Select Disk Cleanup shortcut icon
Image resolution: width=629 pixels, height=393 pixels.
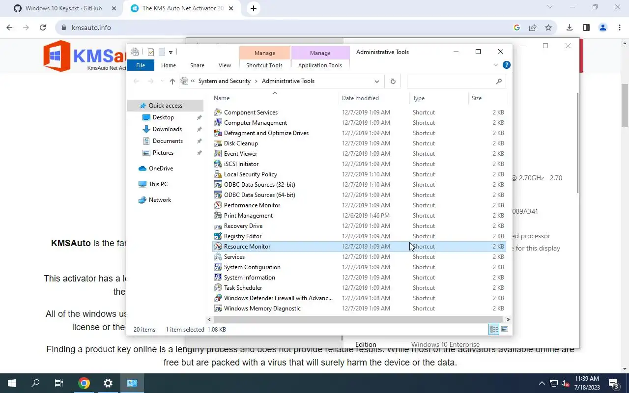click(x=218, y=143)
